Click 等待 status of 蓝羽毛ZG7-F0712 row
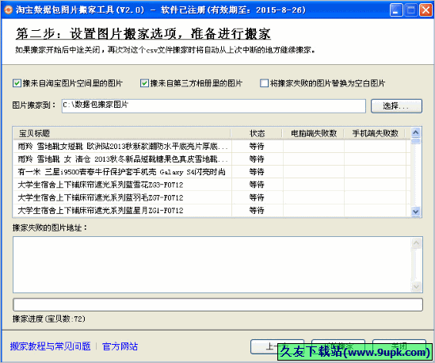 pyautogui.click(x=257, y=197)
